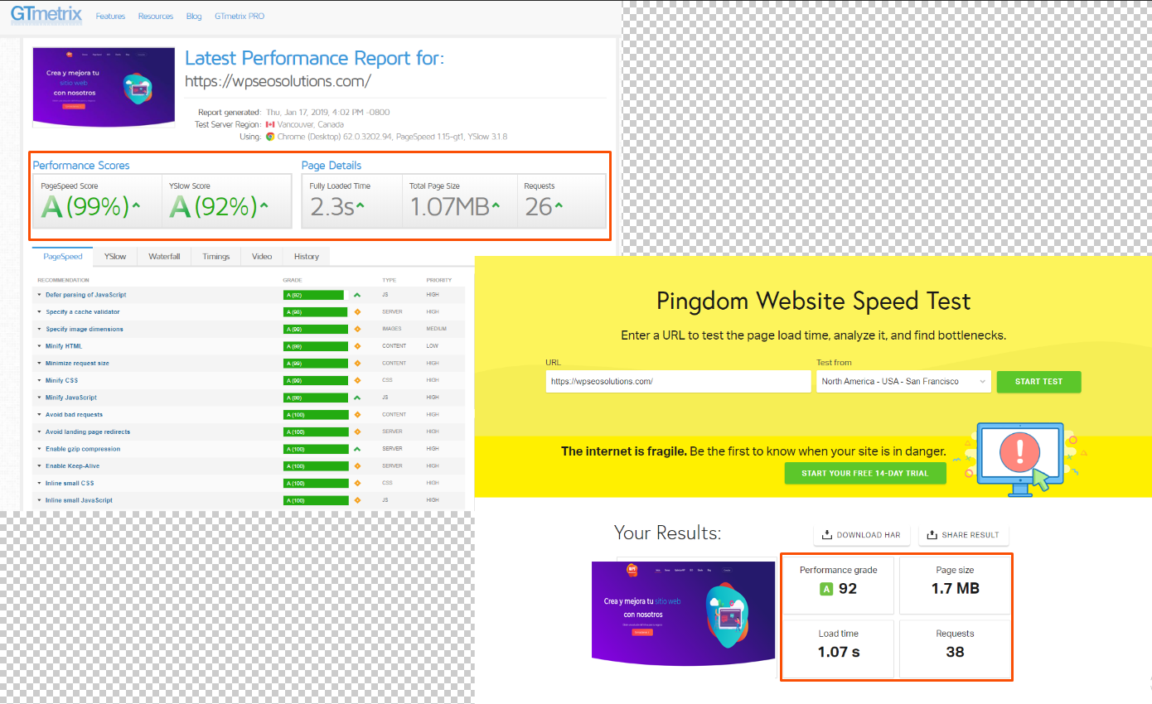Click the grade bar for Inline small CSS
Screen dimensions: 1152x704
click(x=315, y=483)
